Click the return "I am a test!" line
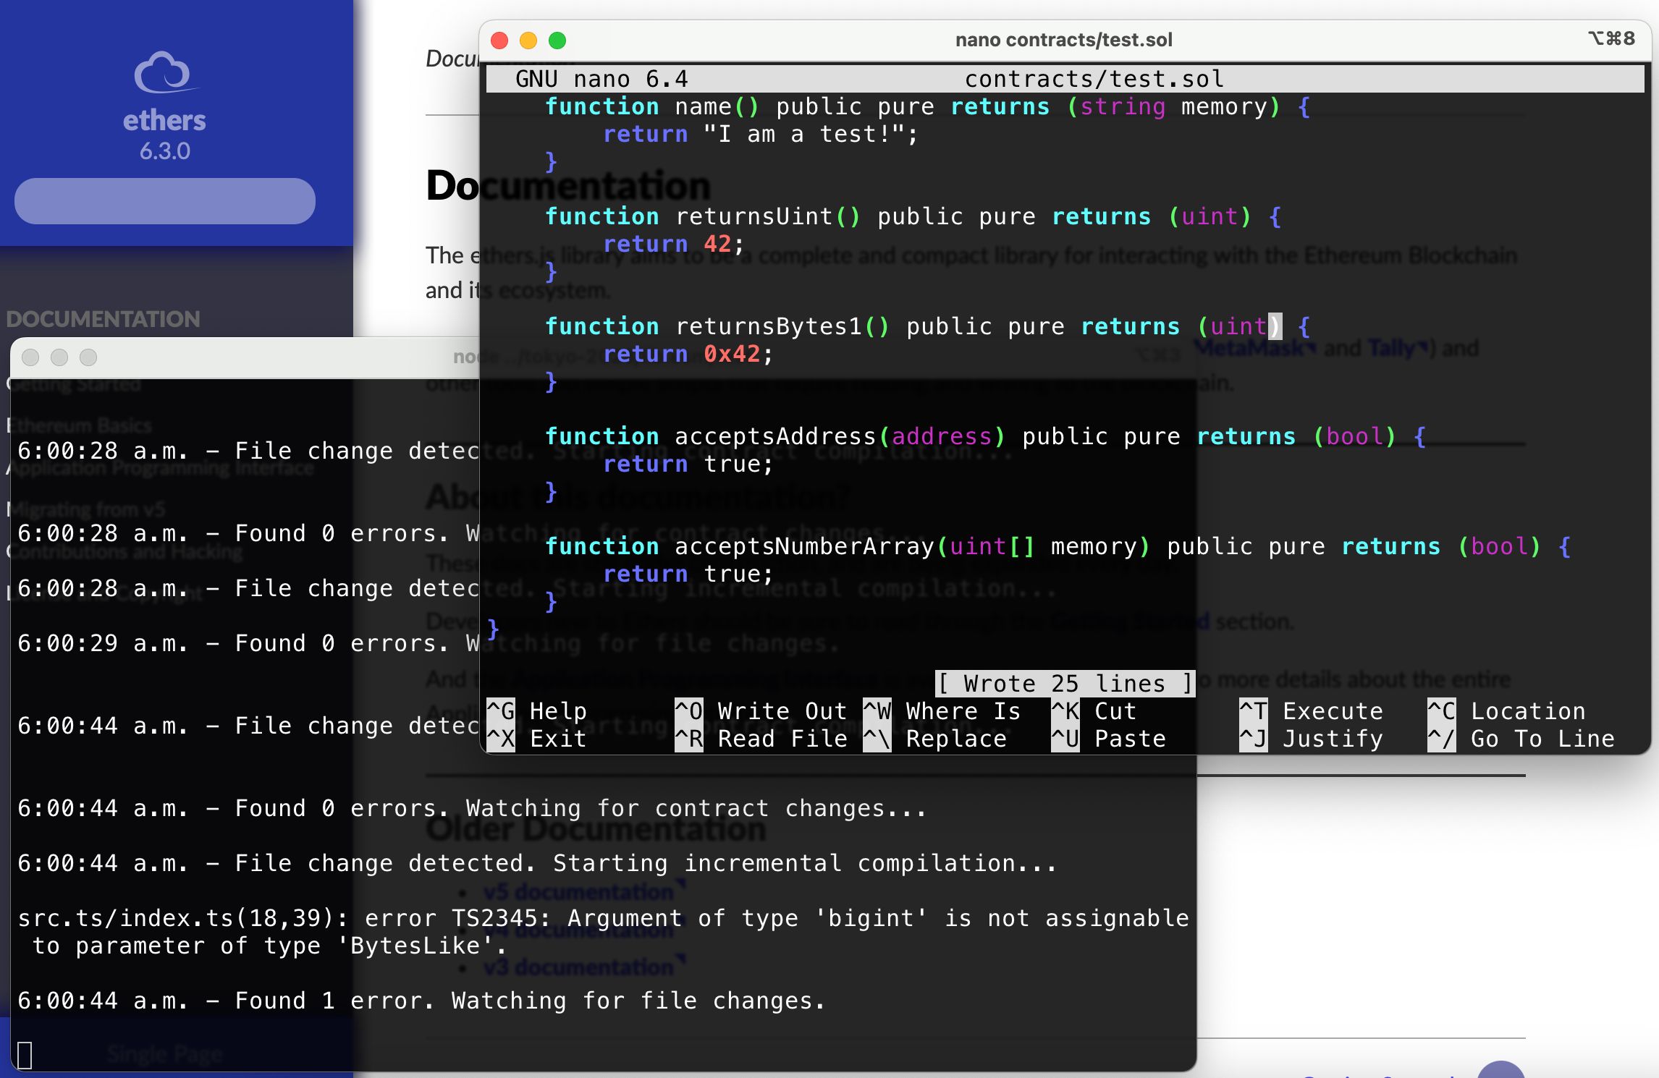Viewport: 1659px width, 1078px height. point(761,135)
